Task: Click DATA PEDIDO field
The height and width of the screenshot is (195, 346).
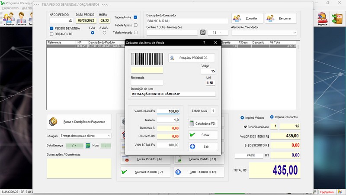Action: coord(86,20)
